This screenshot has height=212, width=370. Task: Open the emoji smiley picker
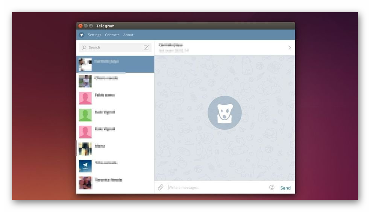pyautogui.click(x=271, y=187)
